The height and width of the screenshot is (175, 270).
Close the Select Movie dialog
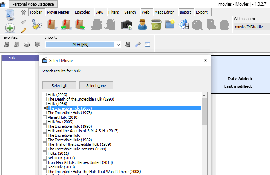point(205,60)
